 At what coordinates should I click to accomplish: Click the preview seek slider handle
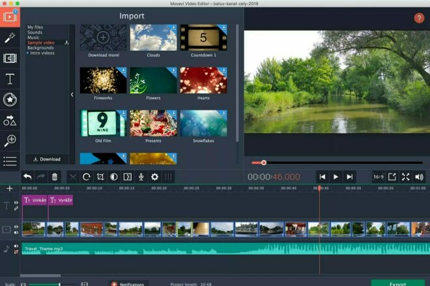[264, 162]
